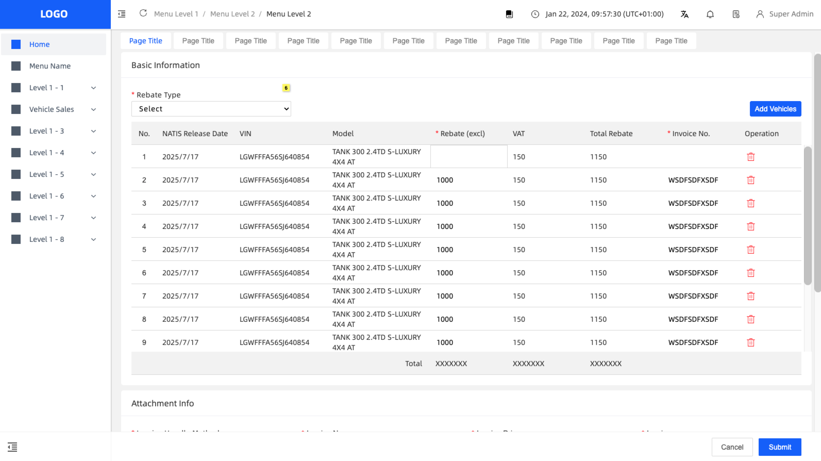The height and width of the screenshot is (461, 821).
Task: Click the Cancel button
Action: tap(732, 447)
